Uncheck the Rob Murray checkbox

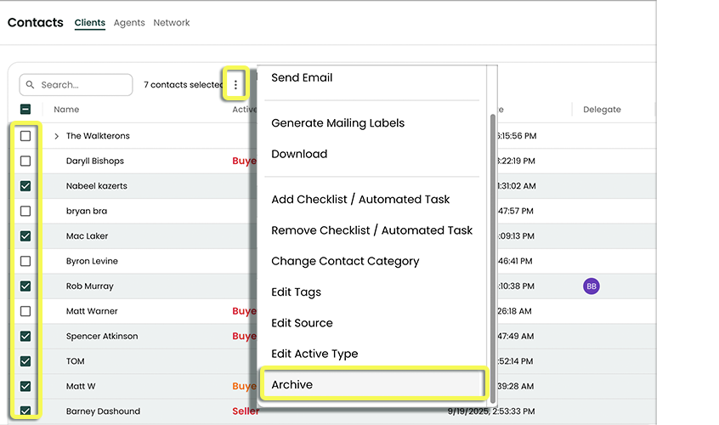point(25,286)
